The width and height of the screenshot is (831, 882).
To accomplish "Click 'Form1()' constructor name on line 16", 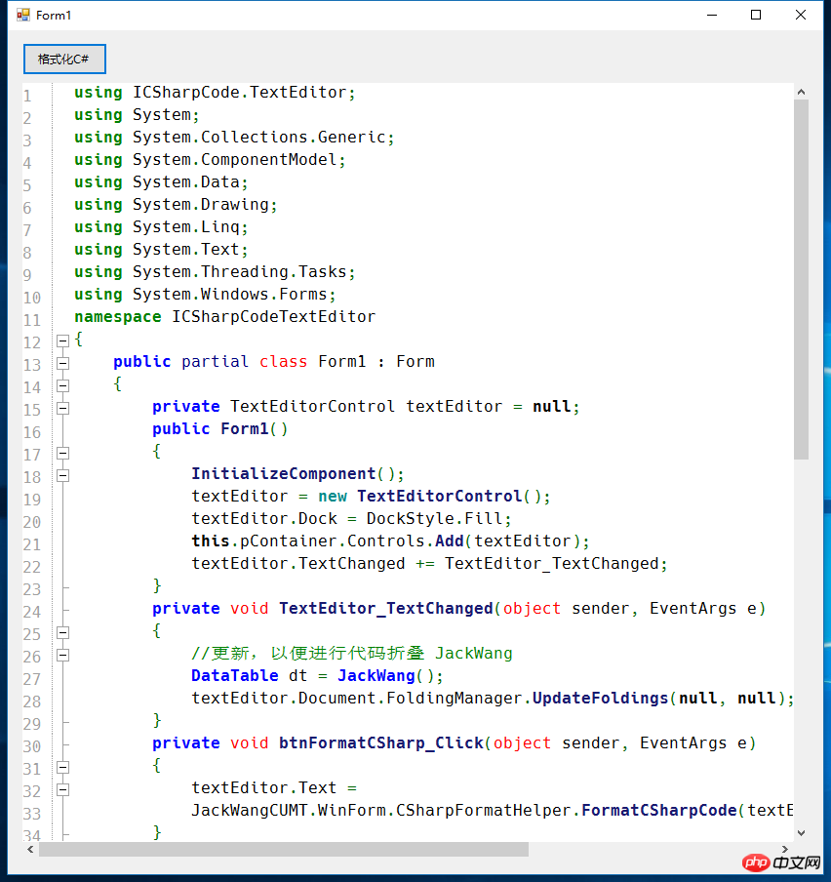I will [255, 429].
